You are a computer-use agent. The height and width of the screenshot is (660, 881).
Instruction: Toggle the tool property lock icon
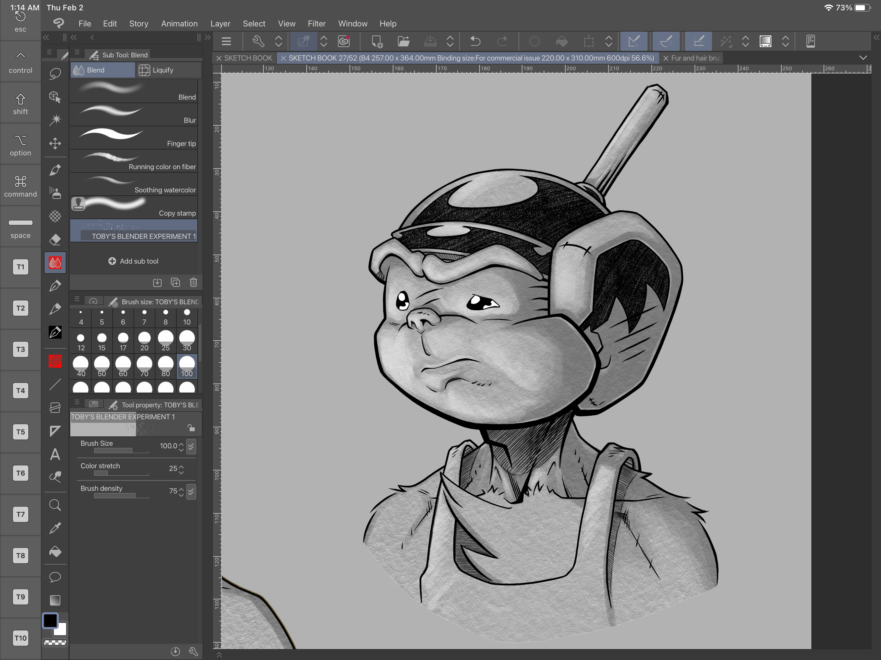191,428
